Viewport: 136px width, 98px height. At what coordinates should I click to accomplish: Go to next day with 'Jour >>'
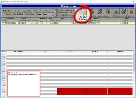click(x=37, y=11)
